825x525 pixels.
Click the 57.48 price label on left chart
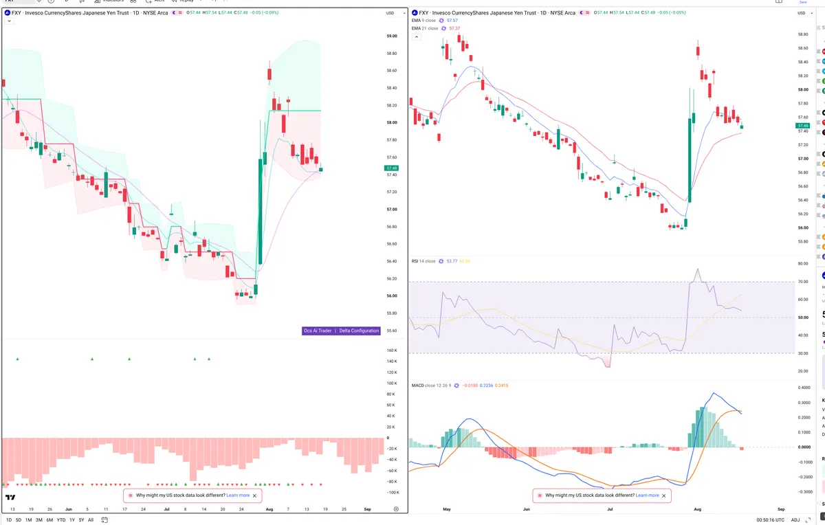click(391, 168)
